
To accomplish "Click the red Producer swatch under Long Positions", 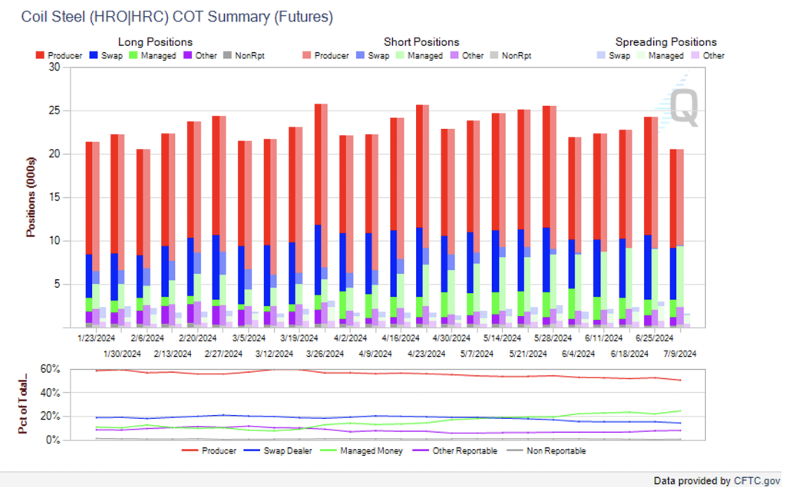I will 40,56.
